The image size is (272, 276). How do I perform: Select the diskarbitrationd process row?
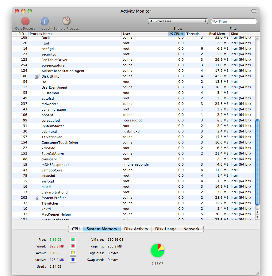[134, 192]
